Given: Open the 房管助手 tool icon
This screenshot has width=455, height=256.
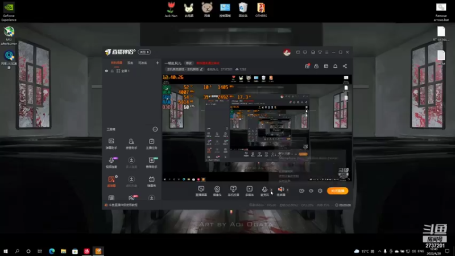Looking at the screenshot, I should (131, 143).
